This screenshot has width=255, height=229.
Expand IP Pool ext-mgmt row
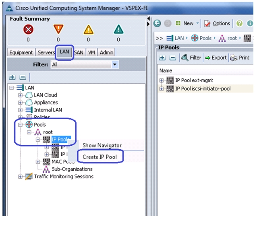pyautogui.click(x=162, y=80)
